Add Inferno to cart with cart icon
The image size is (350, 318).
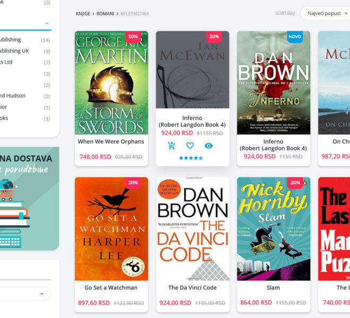171,146
